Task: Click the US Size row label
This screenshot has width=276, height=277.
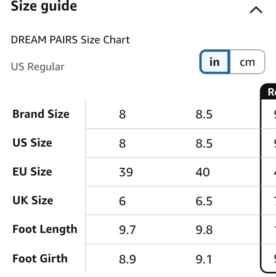Action: (x=32, y=143)
